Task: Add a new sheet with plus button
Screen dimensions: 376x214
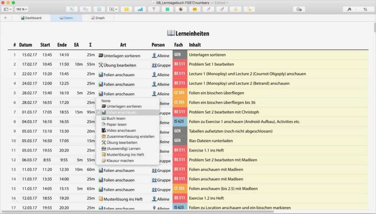Action: 5,18
